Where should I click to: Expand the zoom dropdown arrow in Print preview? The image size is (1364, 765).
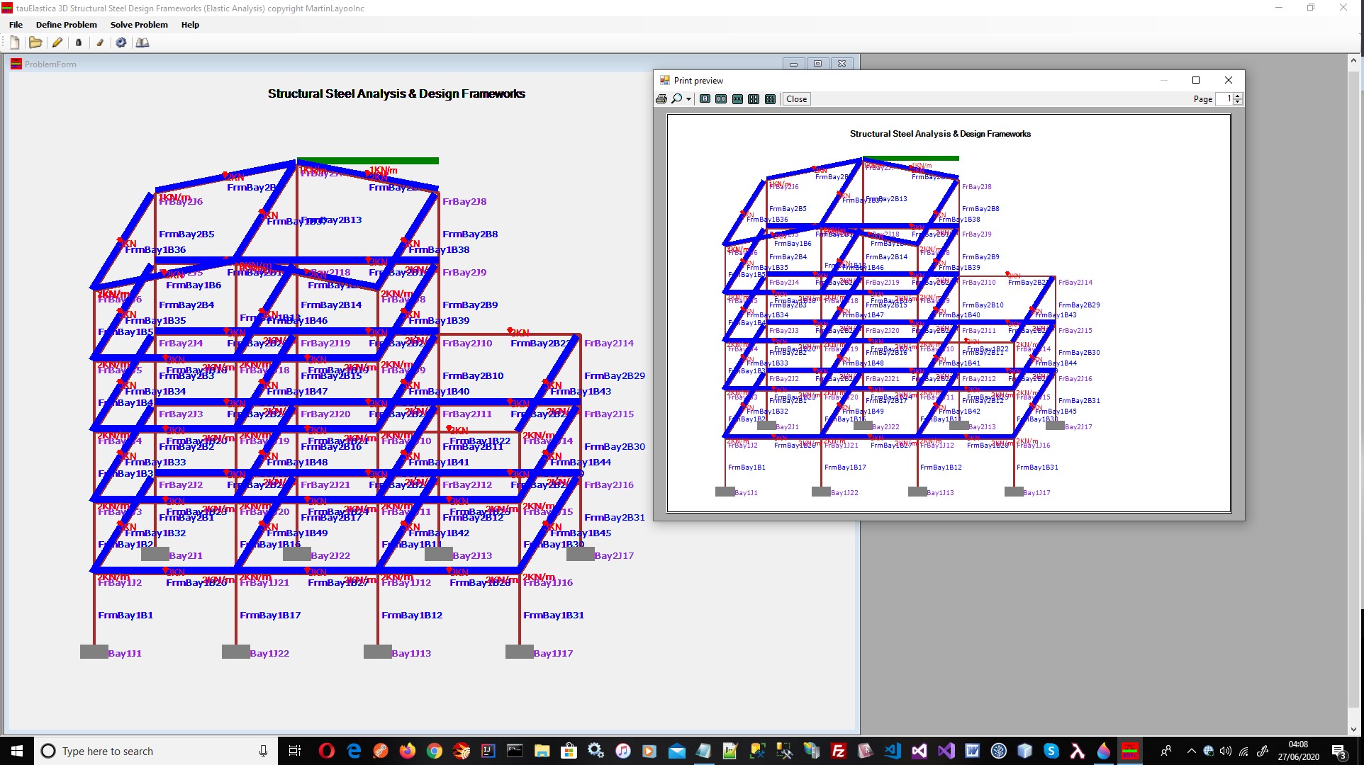pos(688,99)
